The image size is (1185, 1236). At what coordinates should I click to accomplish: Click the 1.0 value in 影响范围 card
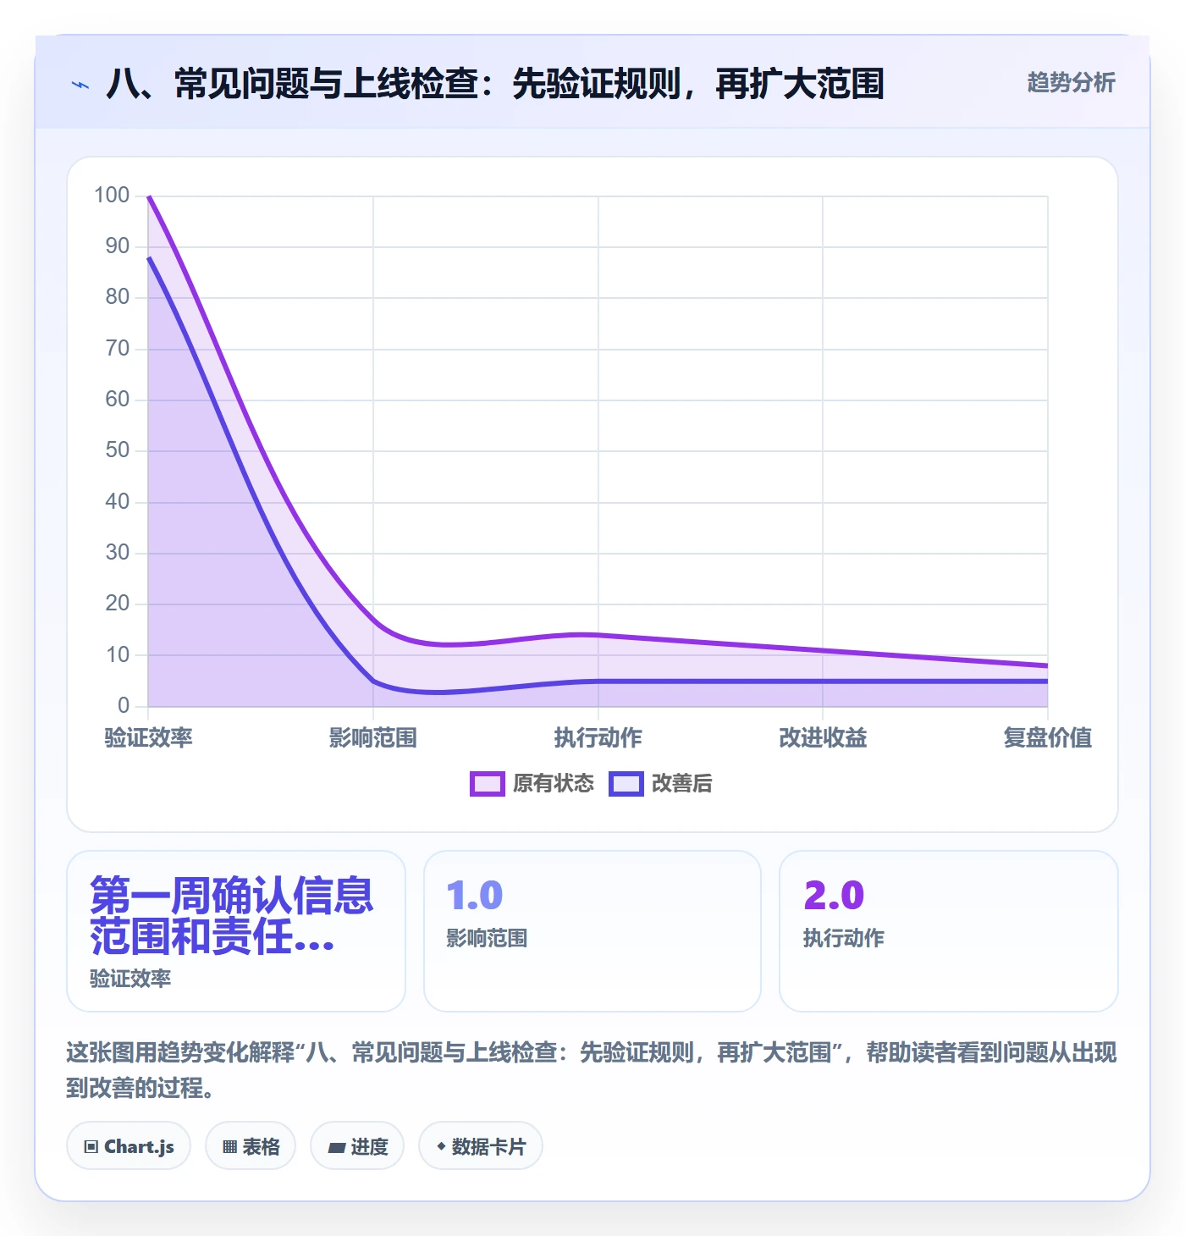click(x=475, y=896)
